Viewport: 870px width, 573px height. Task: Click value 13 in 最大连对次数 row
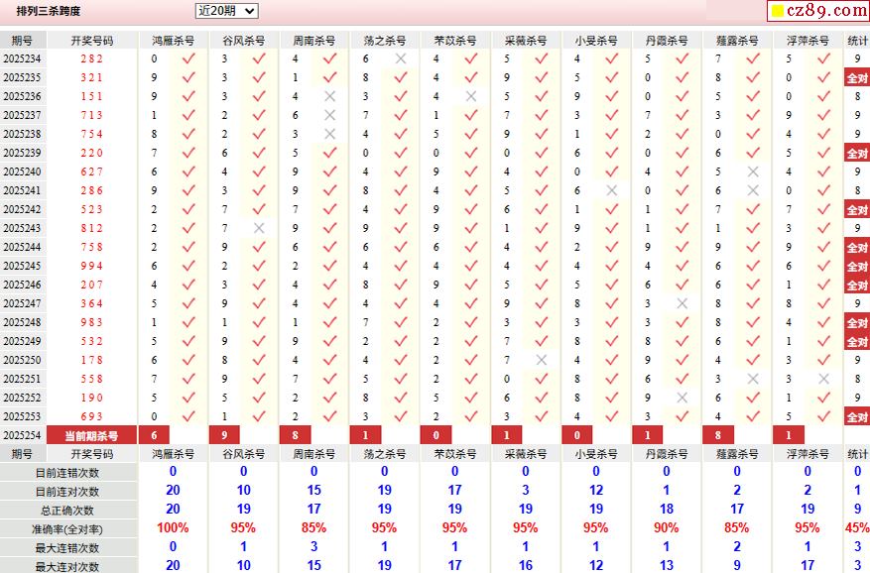pos(667,565)
